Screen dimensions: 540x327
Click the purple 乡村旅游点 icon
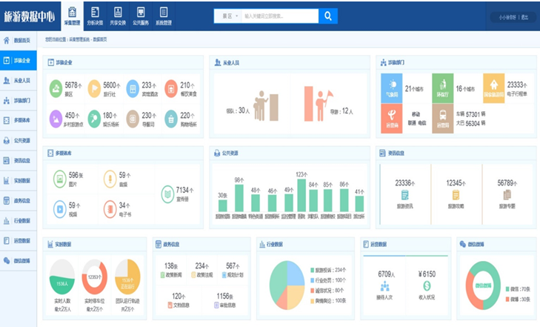click(x=56, y=118)
